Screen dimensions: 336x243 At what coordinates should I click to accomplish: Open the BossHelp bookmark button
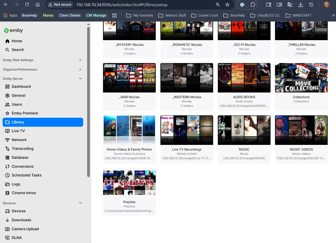29,15
